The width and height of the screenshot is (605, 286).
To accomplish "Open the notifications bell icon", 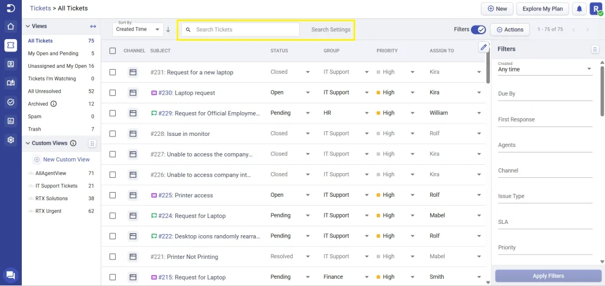I will [579, 9].
